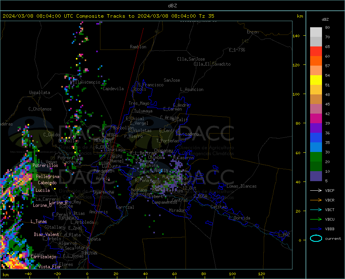
Task: Click the Catitas map label
Action: point(219,207)
